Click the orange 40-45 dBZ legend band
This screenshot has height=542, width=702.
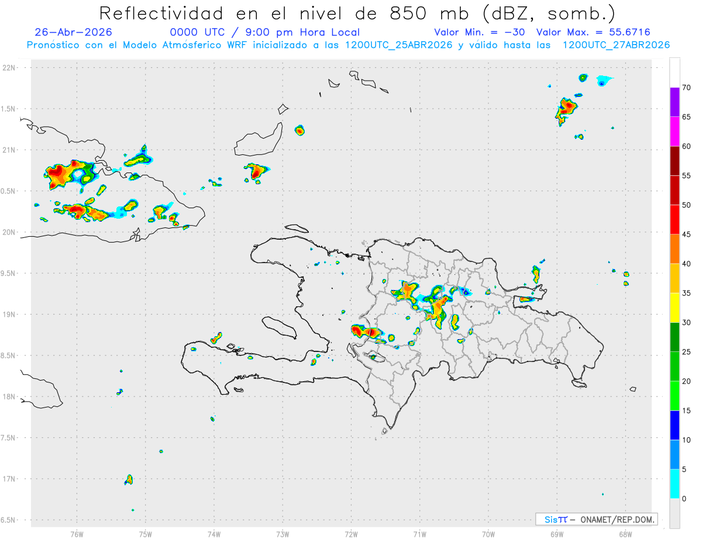pos(675,249)
